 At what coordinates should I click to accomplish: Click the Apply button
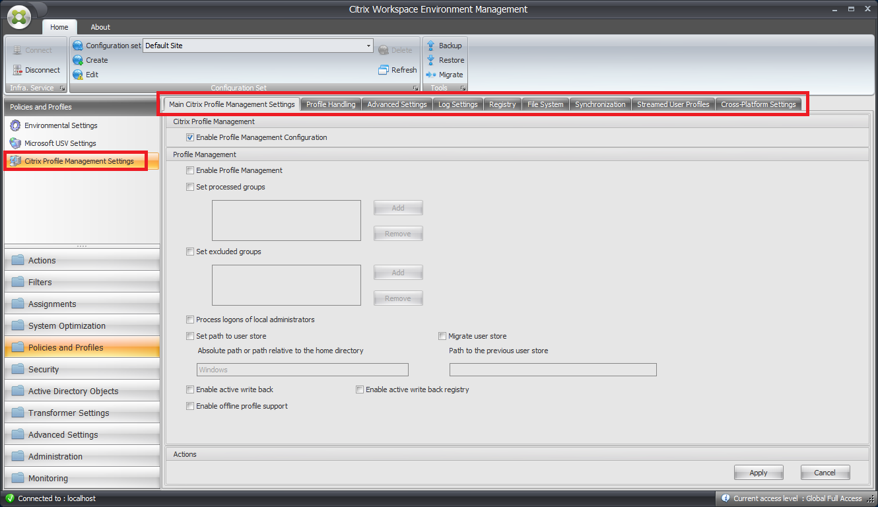coord(759,473)
